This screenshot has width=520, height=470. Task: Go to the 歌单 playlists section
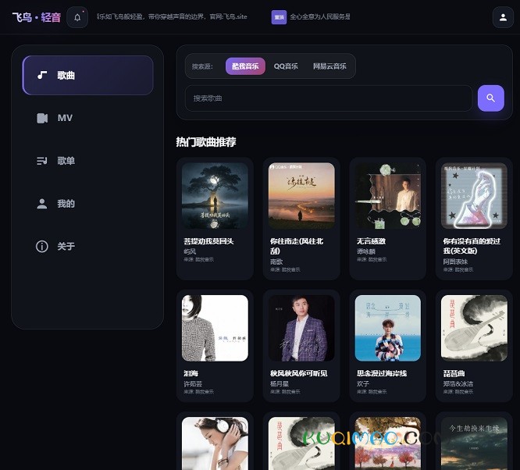88,161
